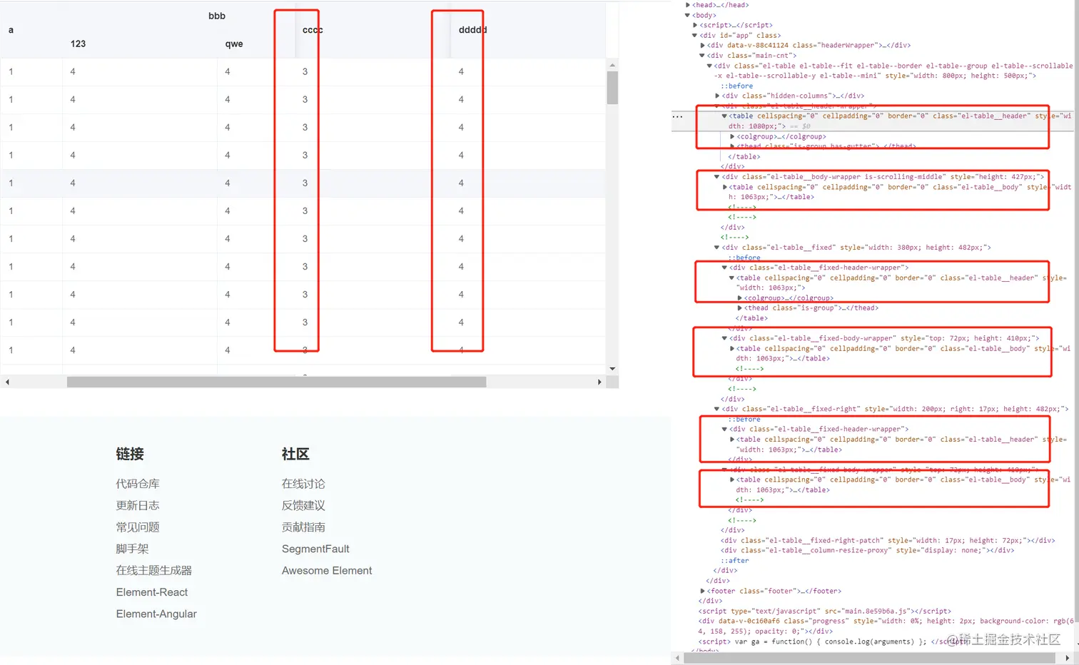This screenshot has height=665, width=1079.
Task: Open the 常见问题 link
Action: 138,527
